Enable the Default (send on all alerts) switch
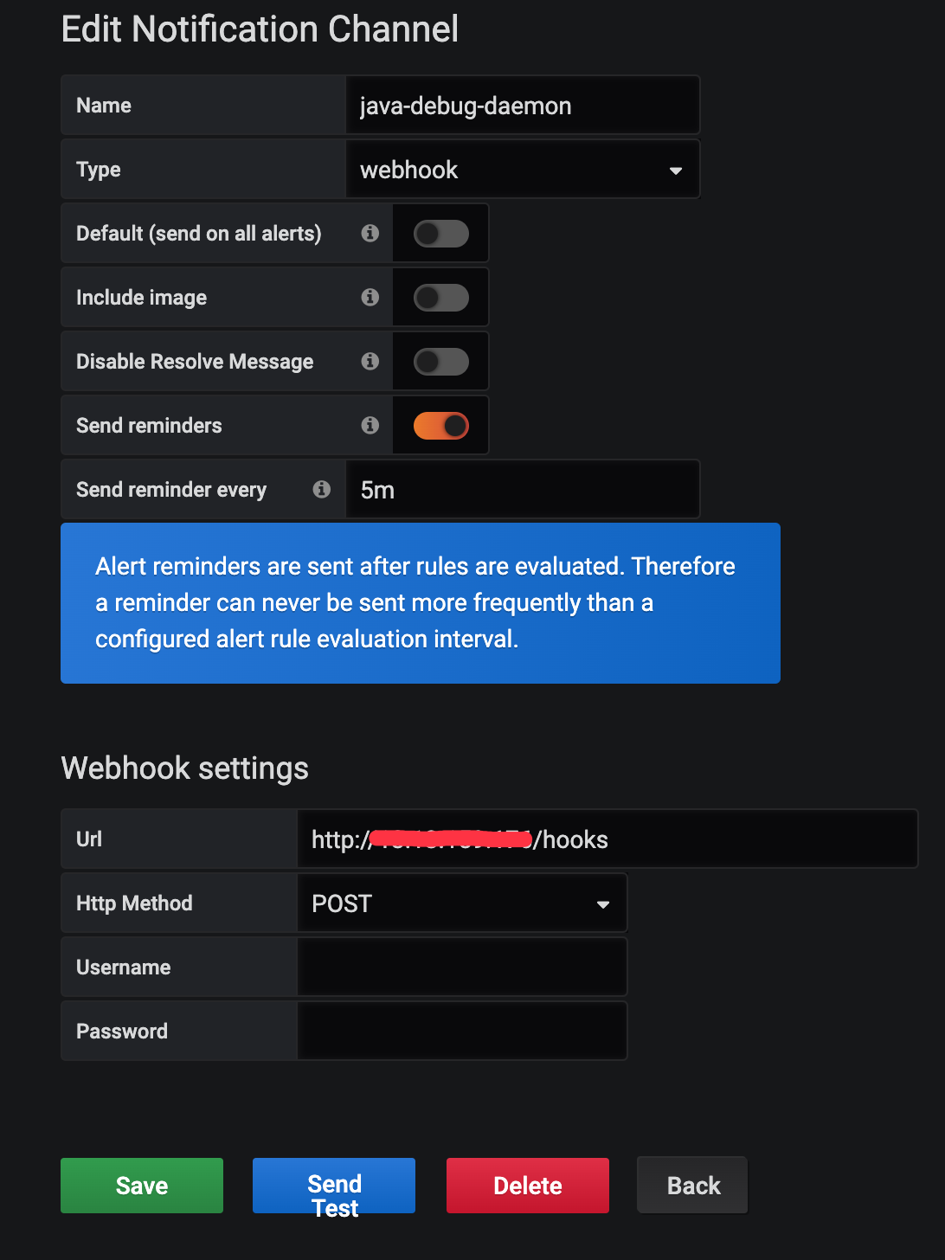This screenshot has height=1260, width=945. (441, 234)
